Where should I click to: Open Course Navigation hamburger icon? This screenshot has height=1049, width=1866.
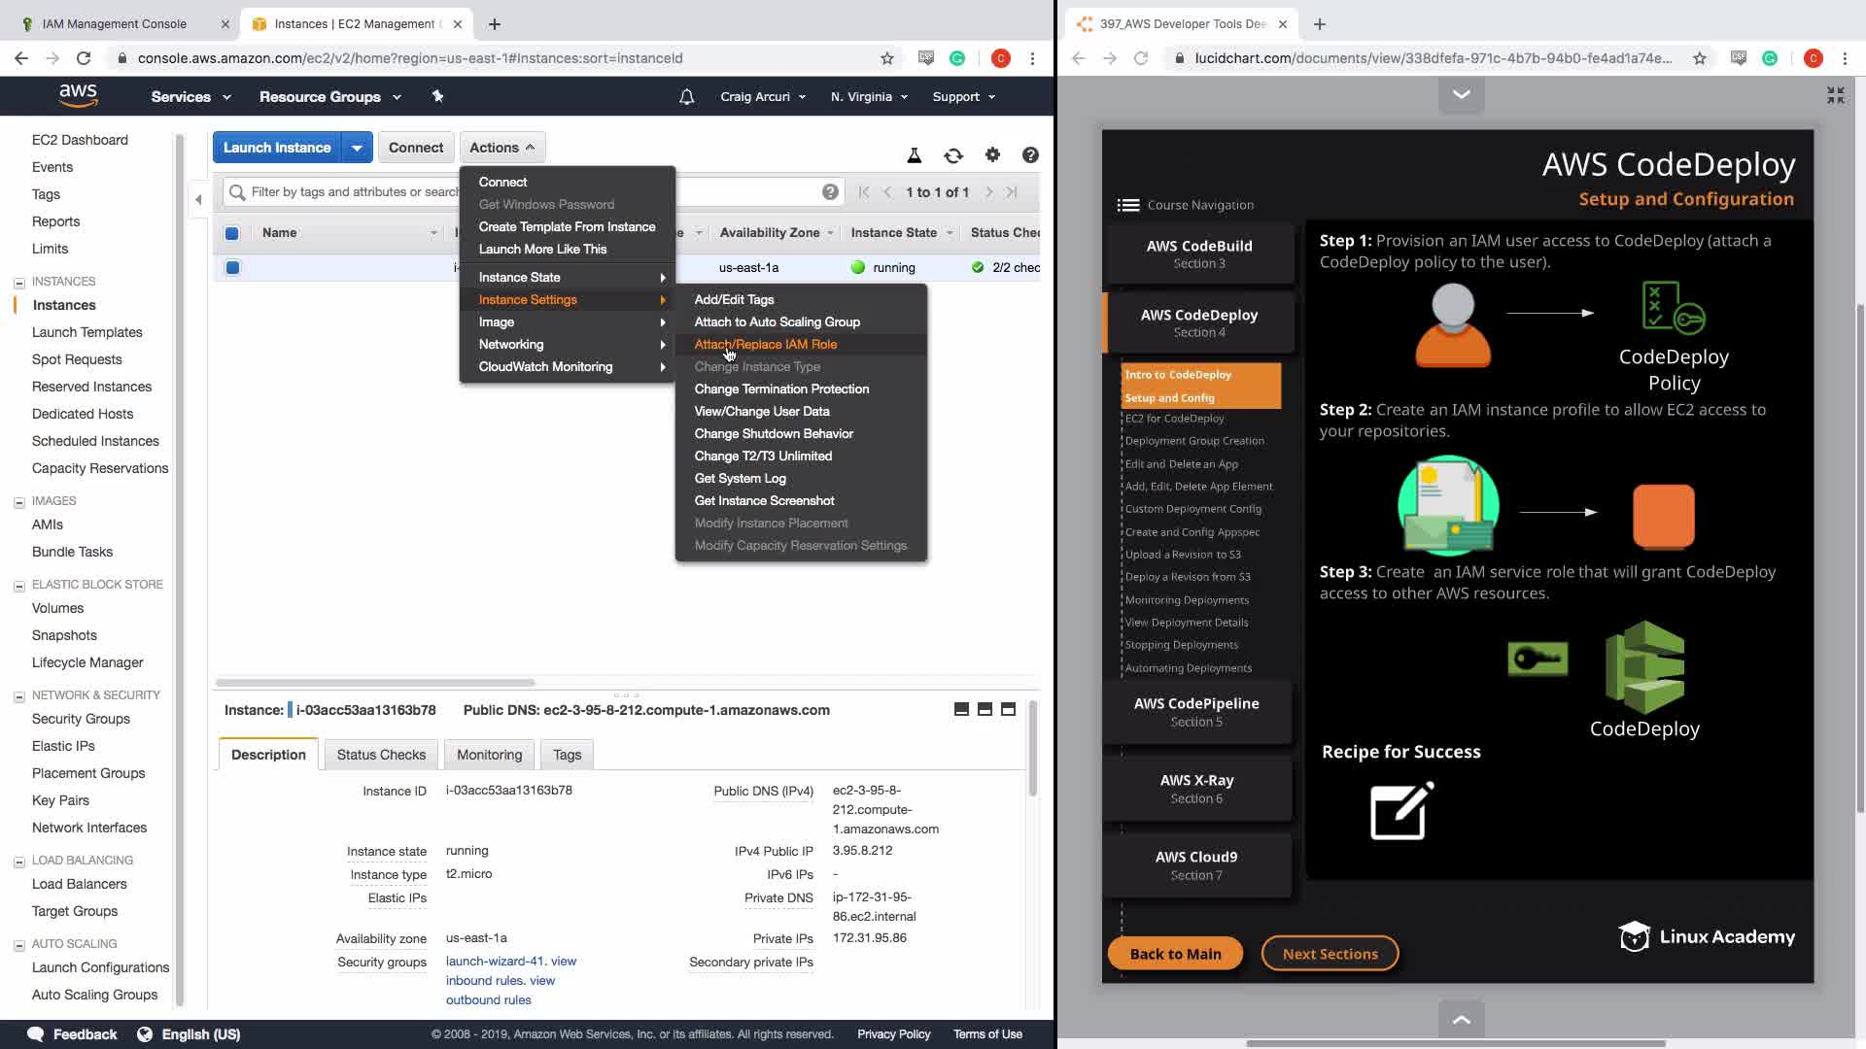click(x=1127, y=205)
